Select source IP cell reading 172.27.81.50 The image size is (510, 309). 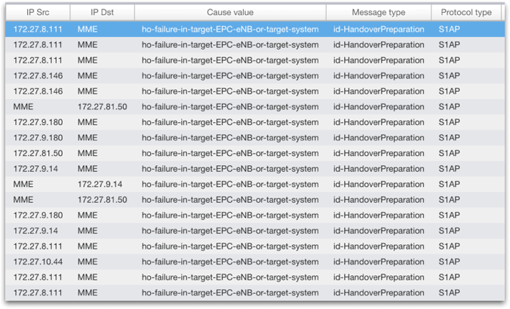(37, 153)
